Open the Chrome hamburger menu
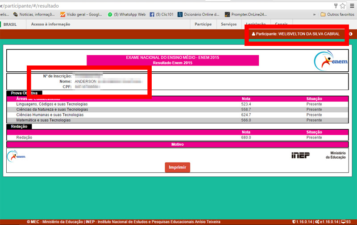The width and height of the screenshot is (357, 225). (352, 6)
